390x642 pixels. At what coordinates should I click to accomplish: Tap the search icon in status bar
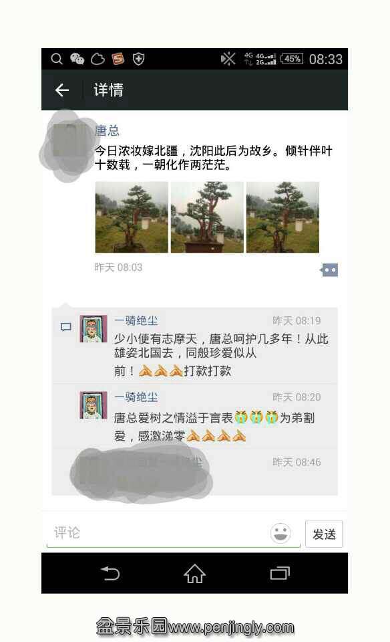(x=57, y=59)
